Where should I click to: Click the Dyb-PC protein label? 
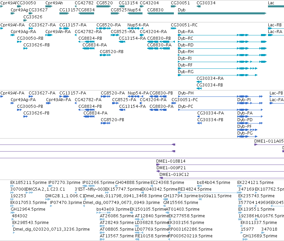click(x=186, y=106)
